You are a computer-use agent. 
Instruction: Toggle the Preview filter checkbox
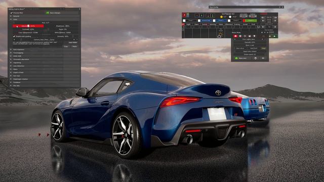(11, 13)
